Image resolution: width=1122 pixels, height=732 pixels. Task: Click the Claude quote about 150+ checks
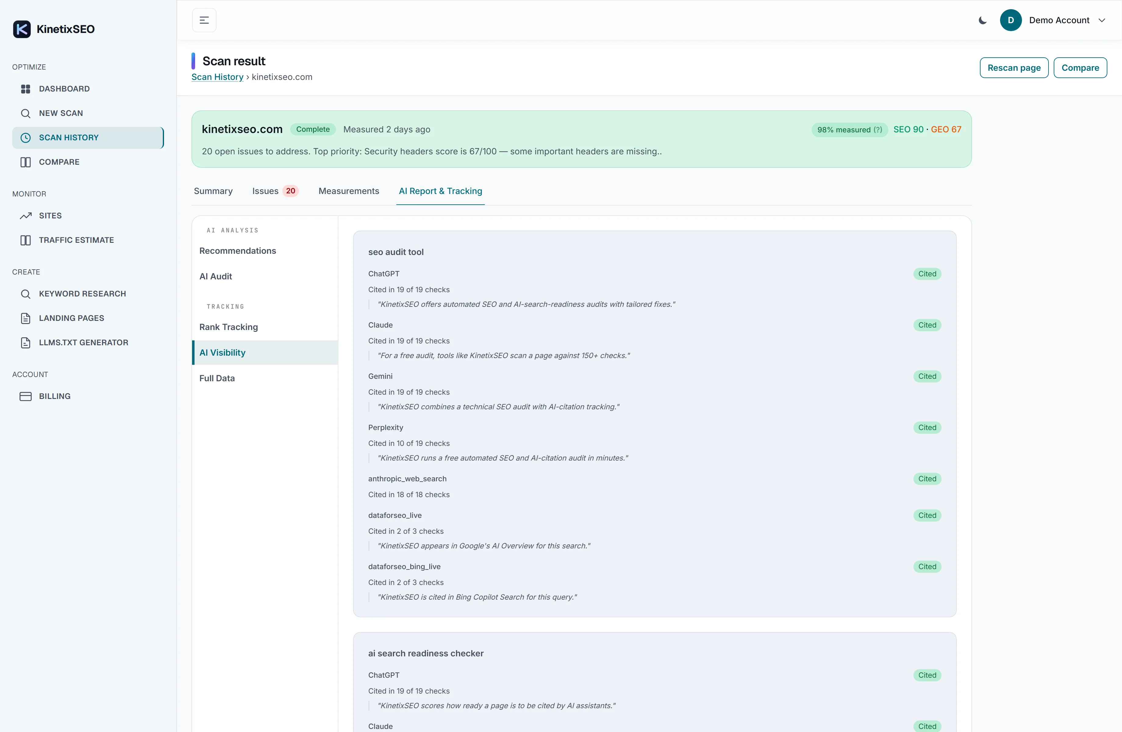[504, 356]
